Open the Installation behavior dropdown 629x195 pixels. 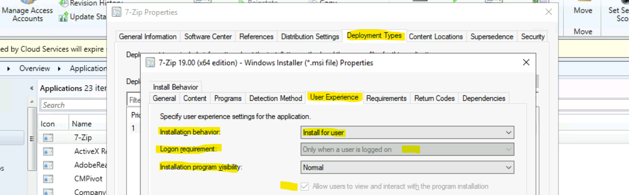point(407,133)
